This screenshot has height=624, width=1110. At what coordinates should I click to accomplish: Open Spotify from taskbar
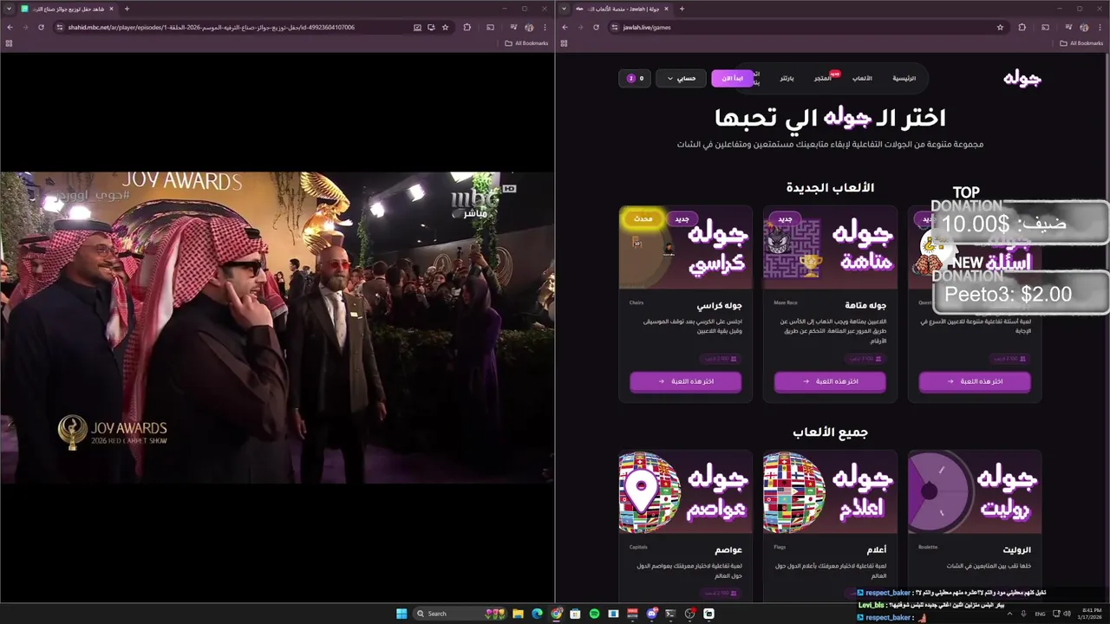pyautogui.click(x=594, y=614)
